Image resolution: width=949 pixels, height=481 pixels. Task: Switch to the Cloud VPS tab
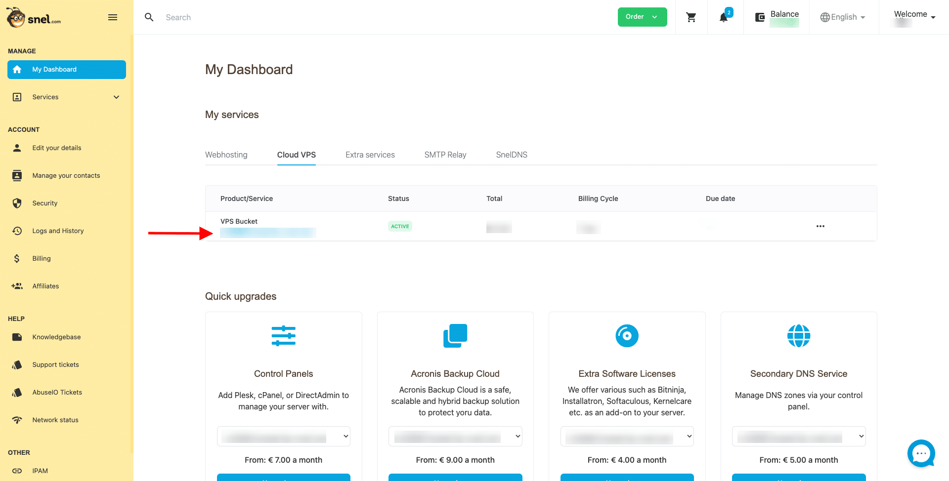coord(297,155)
